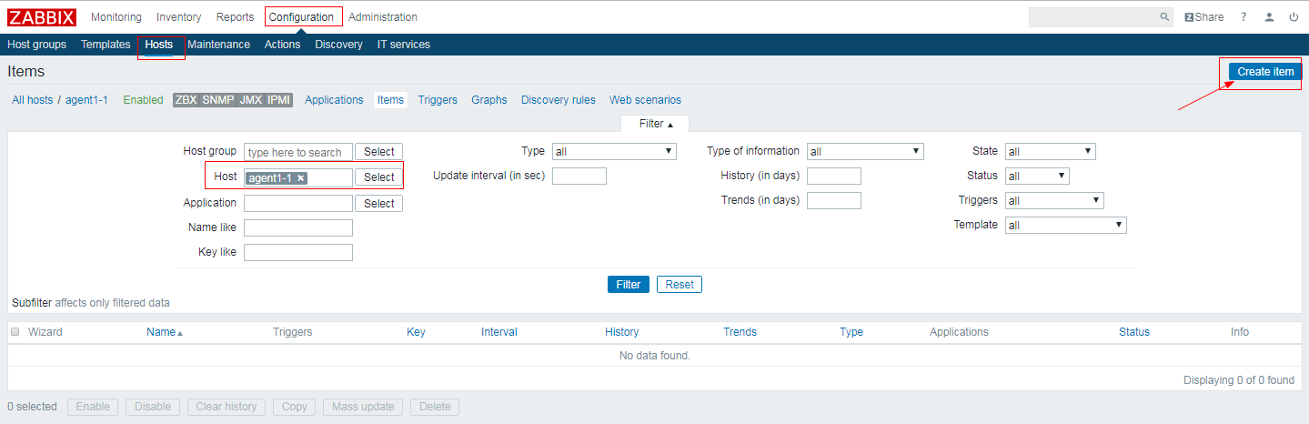Click the All hosts breadcrumb link

point(33,100)
